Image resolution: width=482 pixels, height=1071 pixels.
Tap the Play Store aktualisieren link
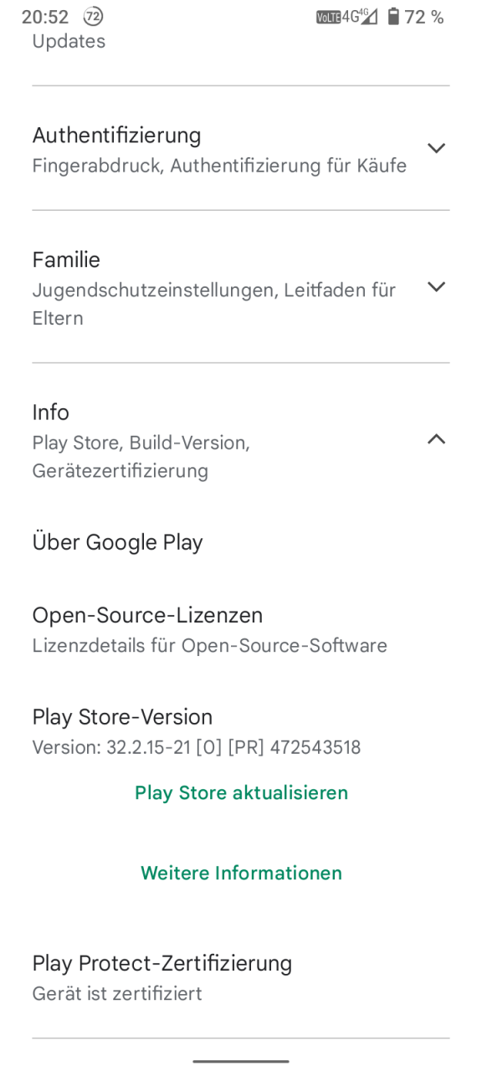click(241, 792)
